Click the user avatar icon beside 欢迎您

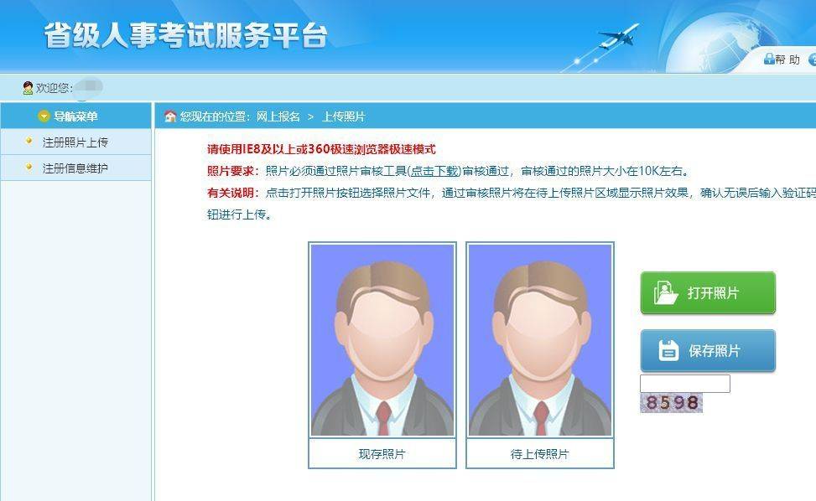point(29,88)
